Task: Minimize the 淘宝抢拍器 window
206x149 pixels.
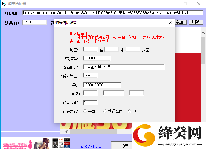Action: 172,4
